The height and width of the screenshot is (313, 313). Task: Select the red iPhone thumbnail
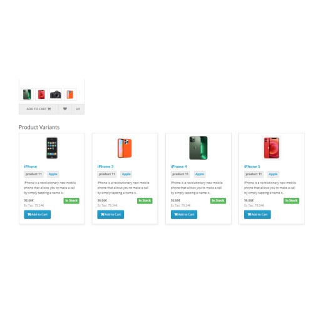pyautogui.click(x=41, y=95)
